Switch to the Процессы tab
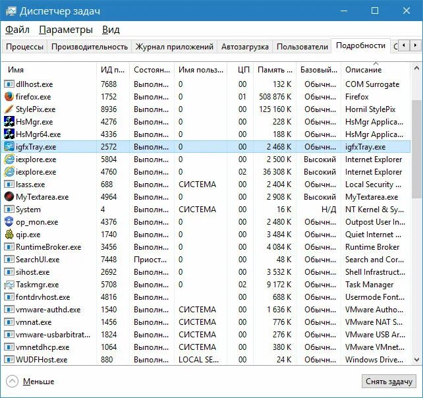Screen dimensions: 423x398 point(24,47)
